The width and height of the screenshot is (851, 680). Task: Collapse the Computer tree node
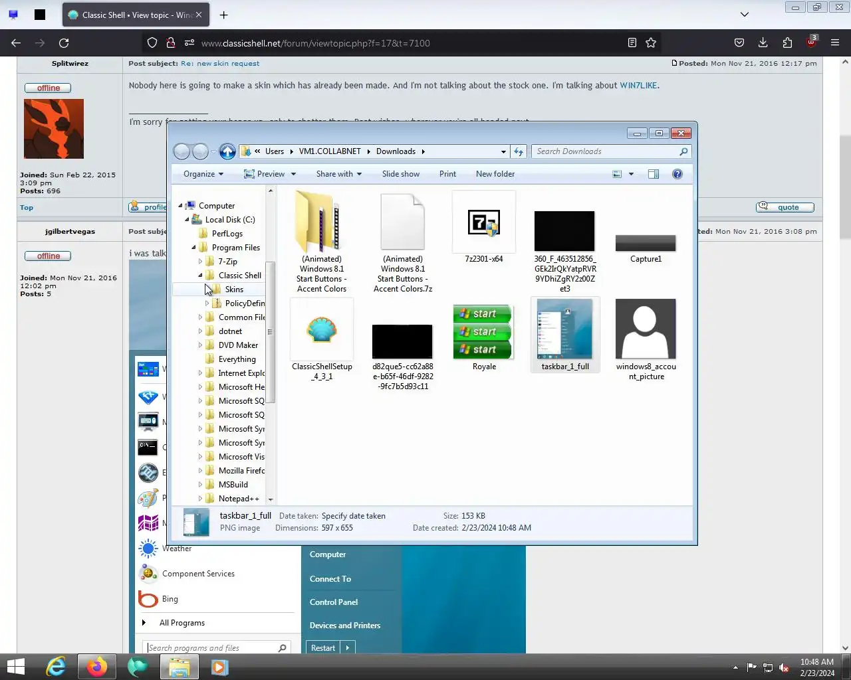(180, 206)
